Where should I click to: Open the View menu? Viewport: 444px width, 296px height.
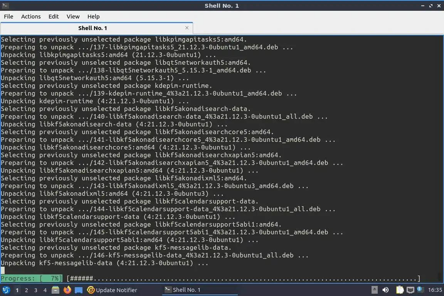tap(73, 17)
